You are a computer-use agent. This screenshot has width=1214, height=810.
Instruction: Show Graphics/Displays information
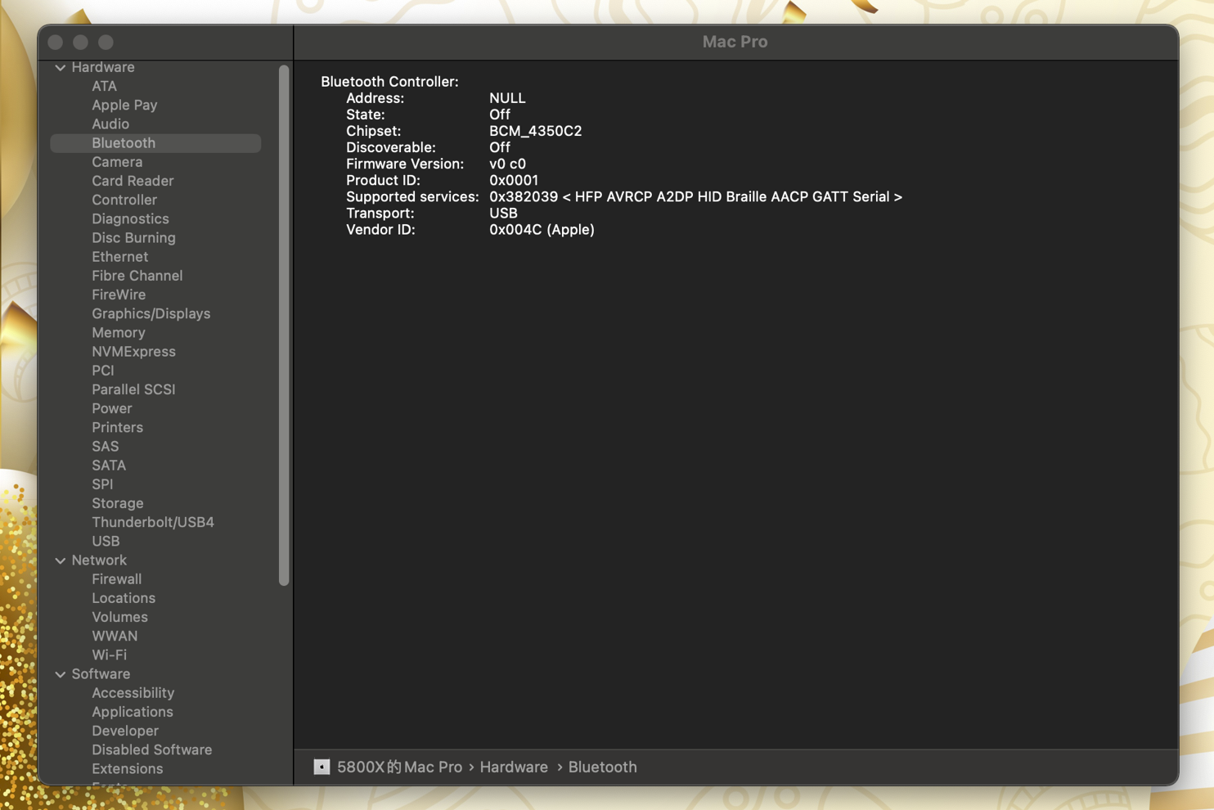pyautogui.click(x=151, y=313)
